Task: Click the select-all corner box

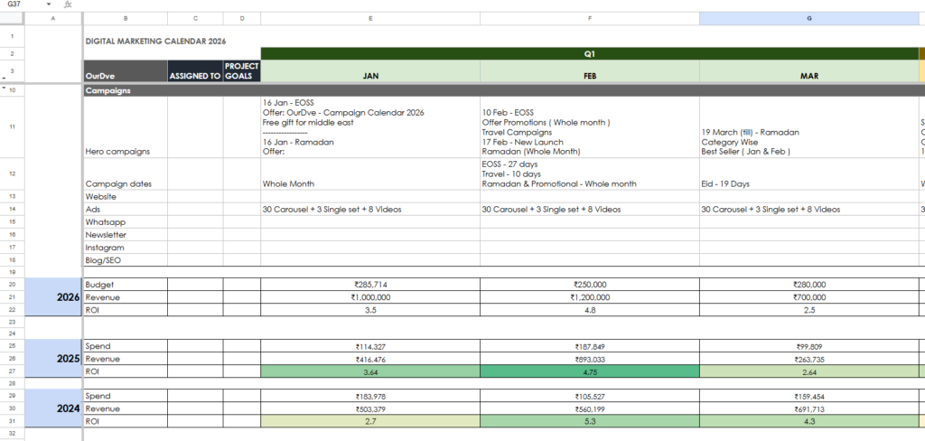Action: pos(12,18)
